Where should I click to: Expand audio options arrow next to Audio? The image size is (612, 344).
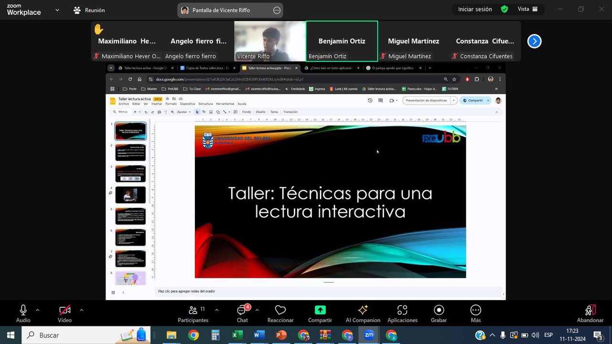click(38, 310)
